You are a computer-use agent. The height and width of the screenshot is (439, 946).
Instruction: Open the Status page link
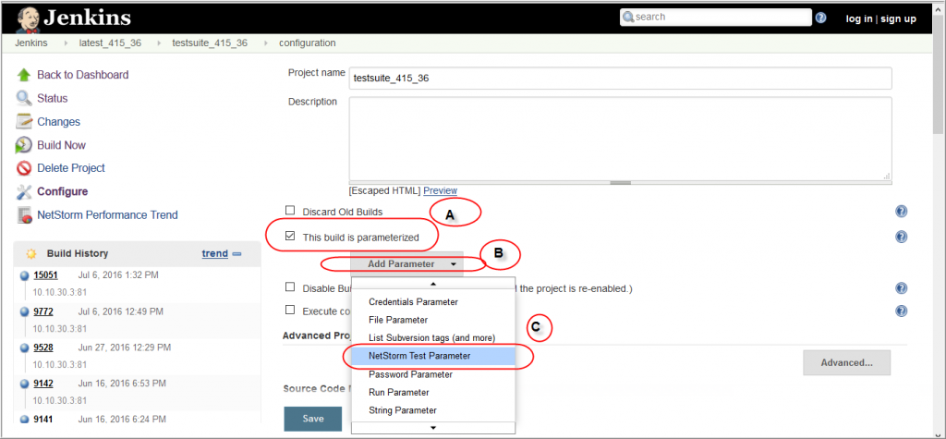click(53, 98)
